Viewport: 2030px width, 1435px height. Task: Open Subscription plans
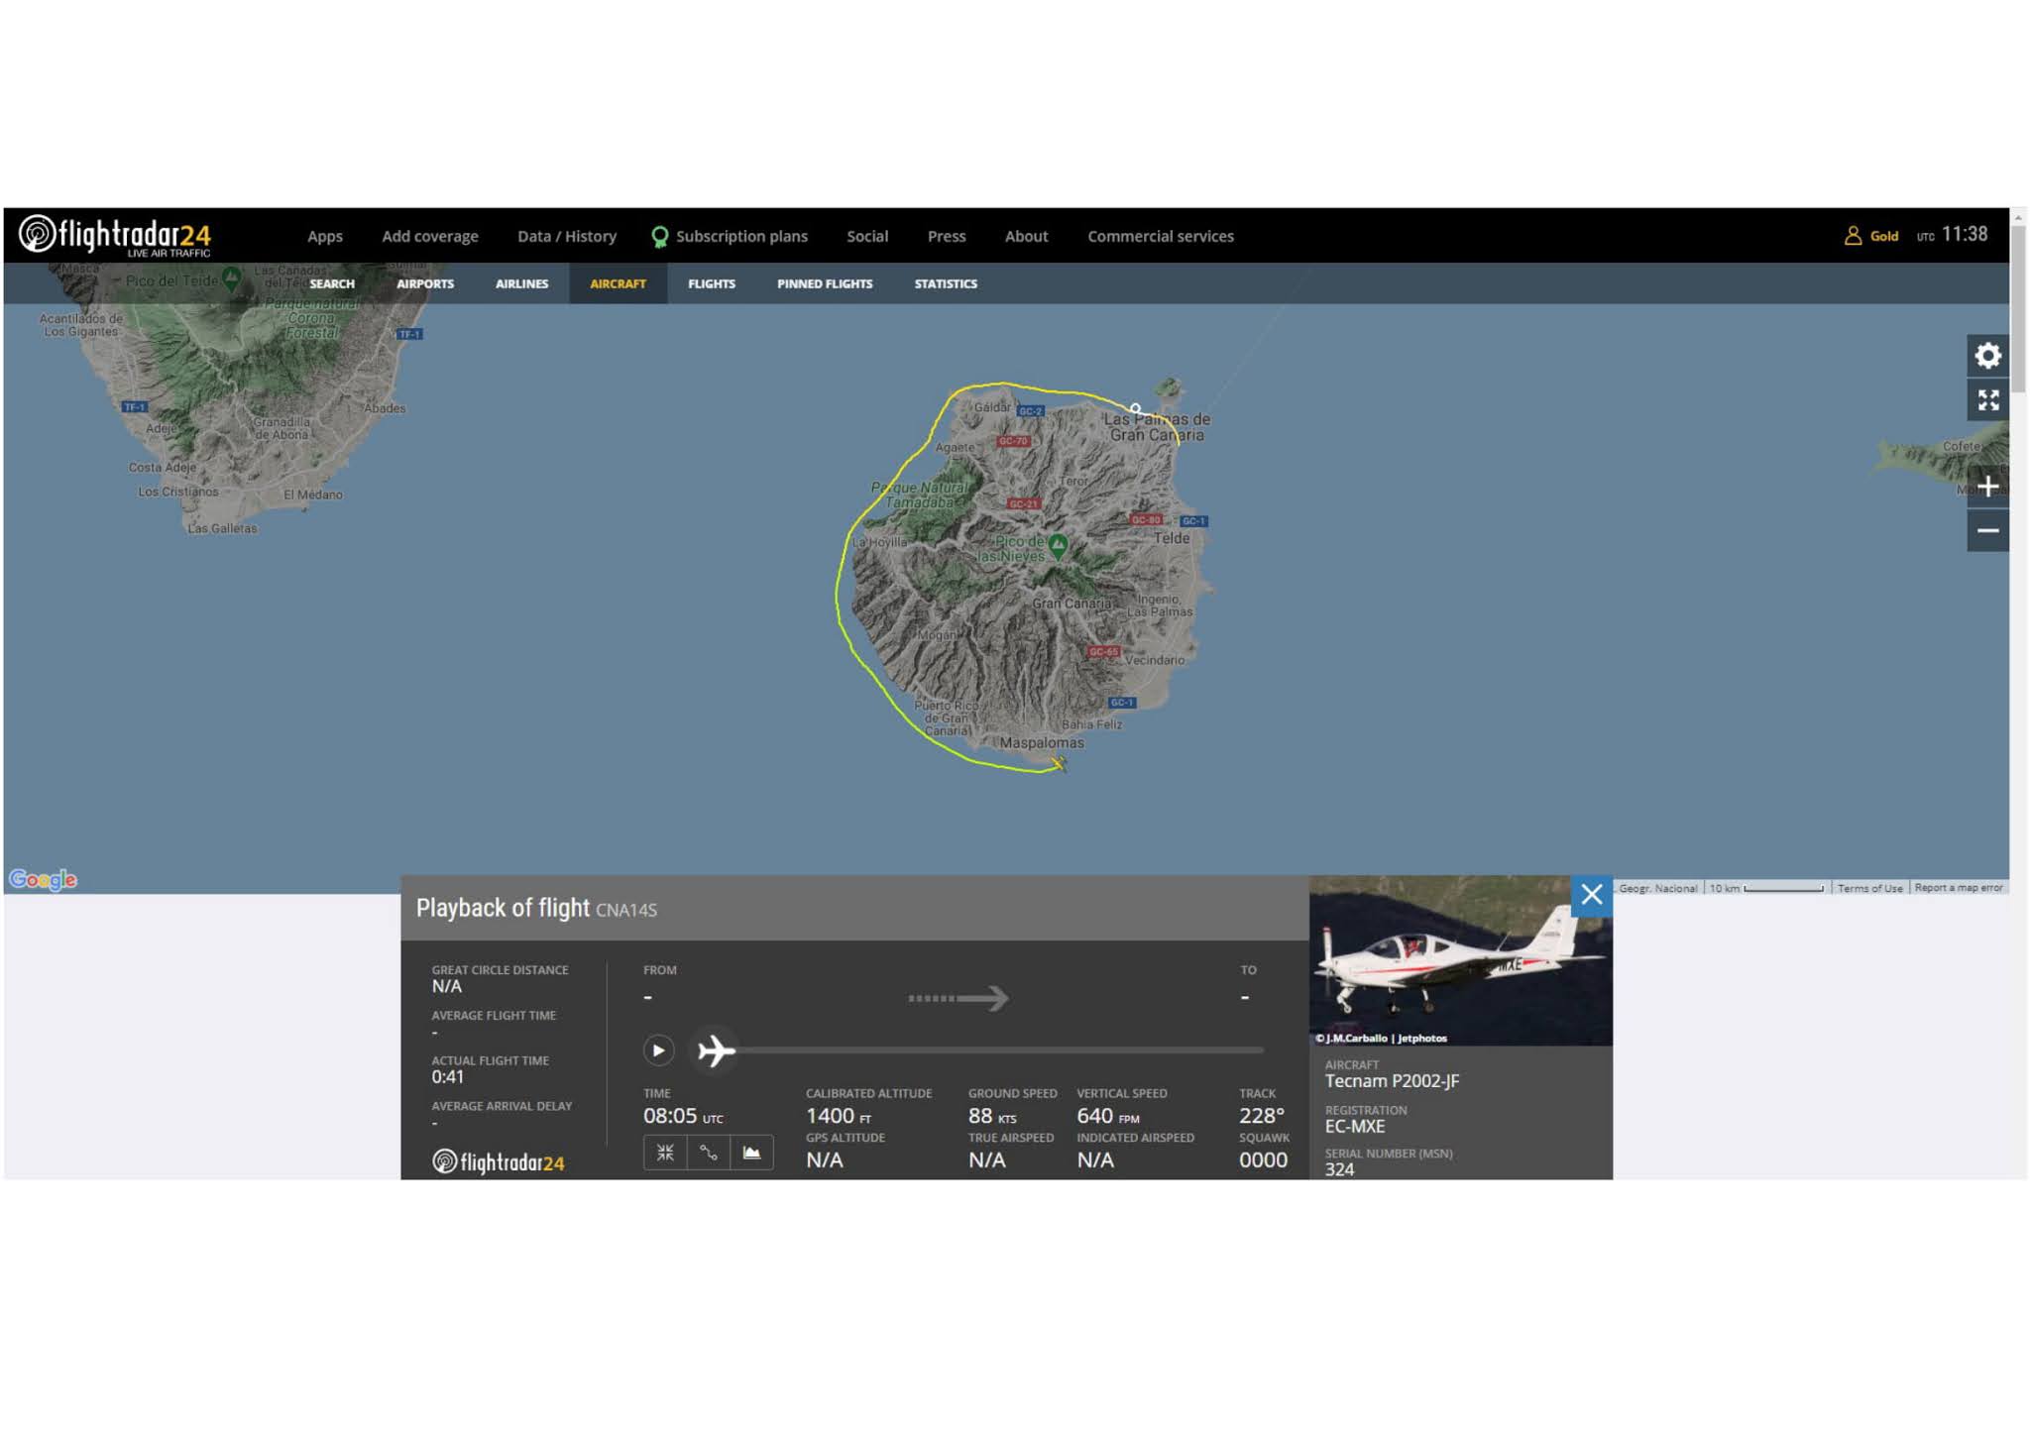[x=741, y=236]
